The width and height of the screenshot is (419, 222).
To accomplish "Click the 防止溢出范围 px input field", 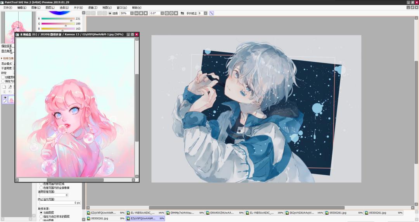I will tap(60, 203).
